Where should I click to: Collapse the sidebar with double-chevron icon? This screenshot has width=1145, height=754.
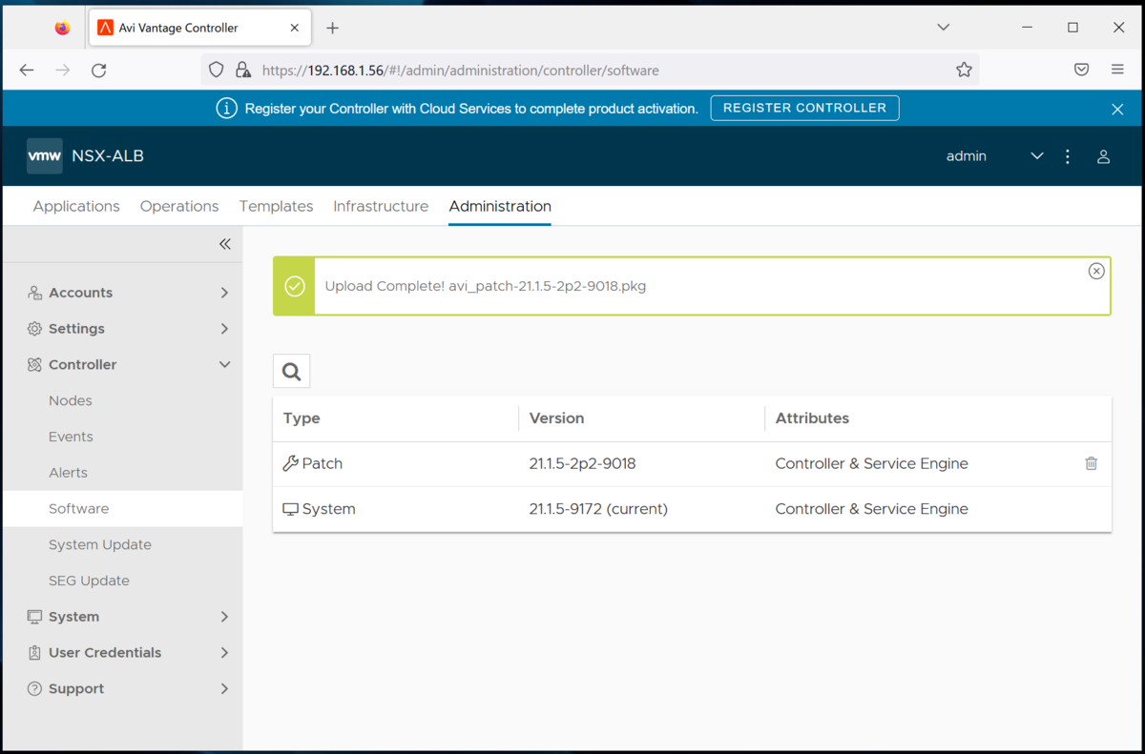[225, 244]
